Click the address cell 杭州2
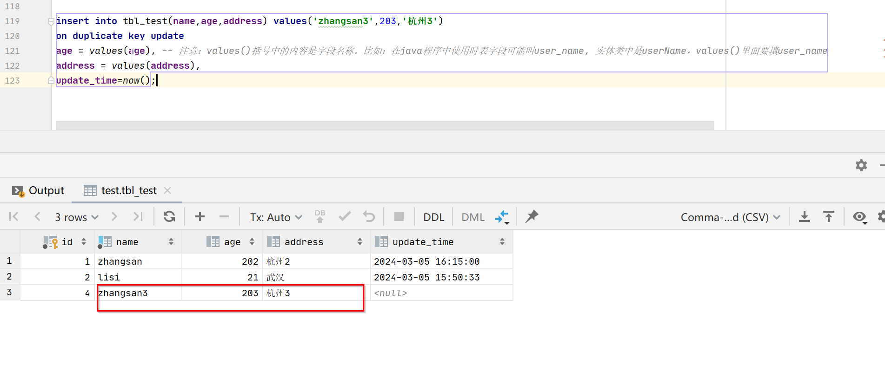 [x=317, y=261]
